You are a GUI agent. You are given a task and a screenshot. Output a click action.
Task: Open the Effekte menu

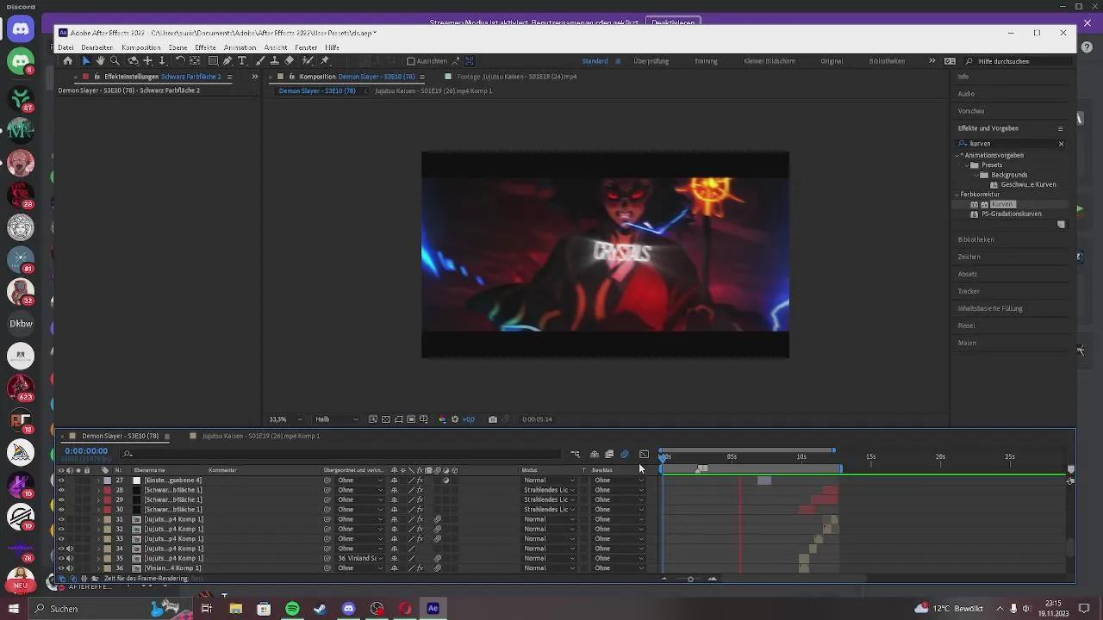click(x=205, y=47)
